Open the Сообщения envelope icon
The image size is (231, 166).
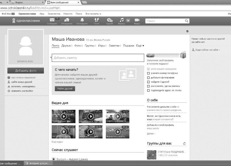pos(52,20)
